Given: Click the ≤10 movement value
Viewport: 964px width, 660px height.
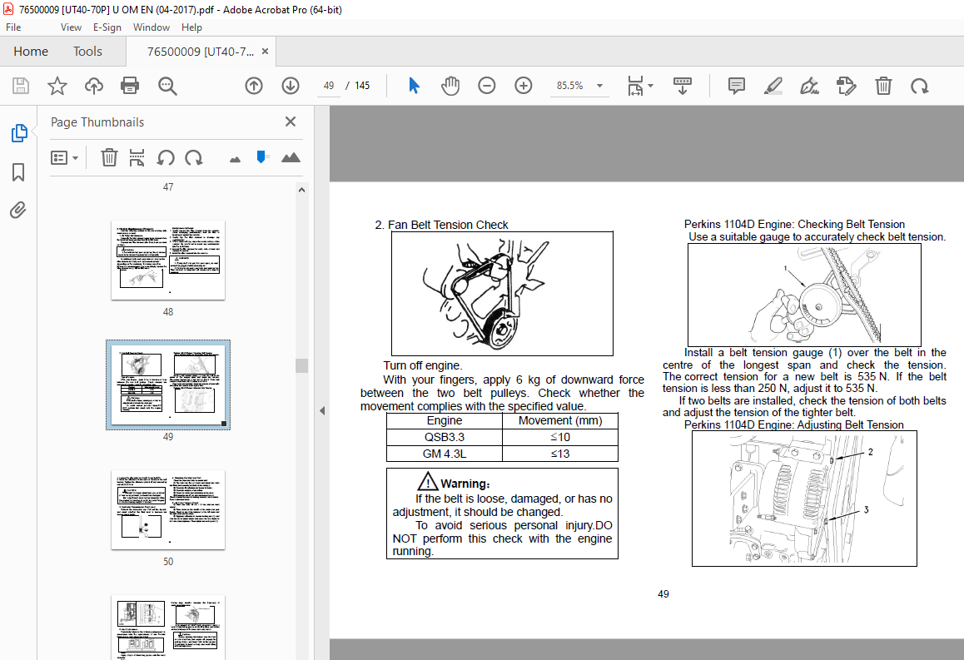Looking at the screenshot, I should point(560,437).
